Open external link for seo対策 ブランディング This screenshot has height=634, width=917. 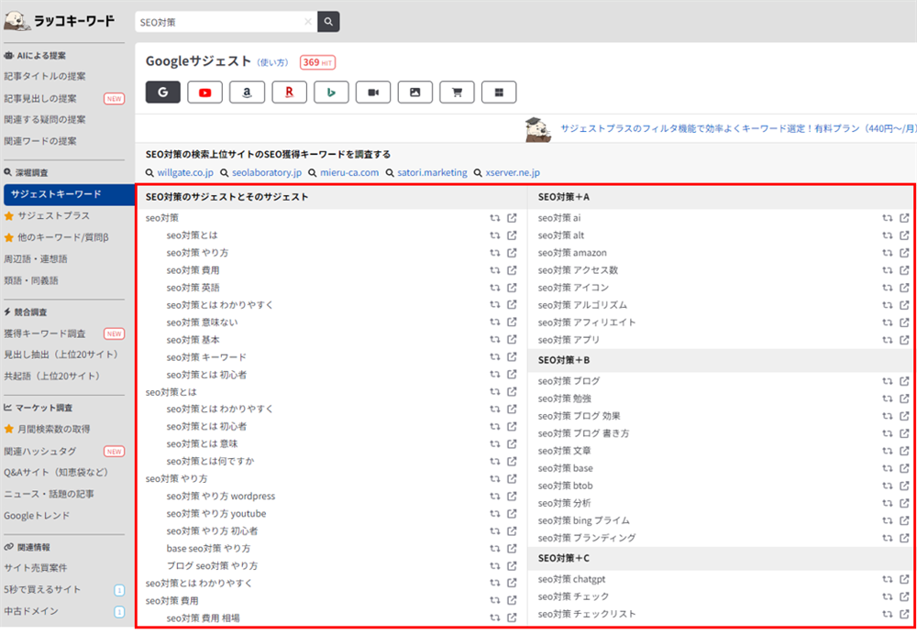coord(904,538)
